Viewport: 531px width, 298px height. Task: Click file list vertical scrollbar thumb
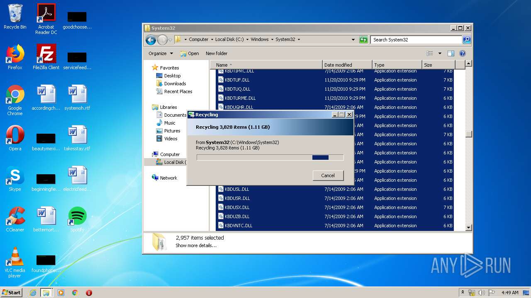(469, 134)
